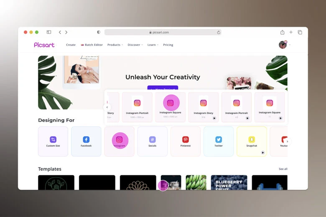Select the Twitter design tile
This screenshot has width=326, height=217.
click(219, 141)
